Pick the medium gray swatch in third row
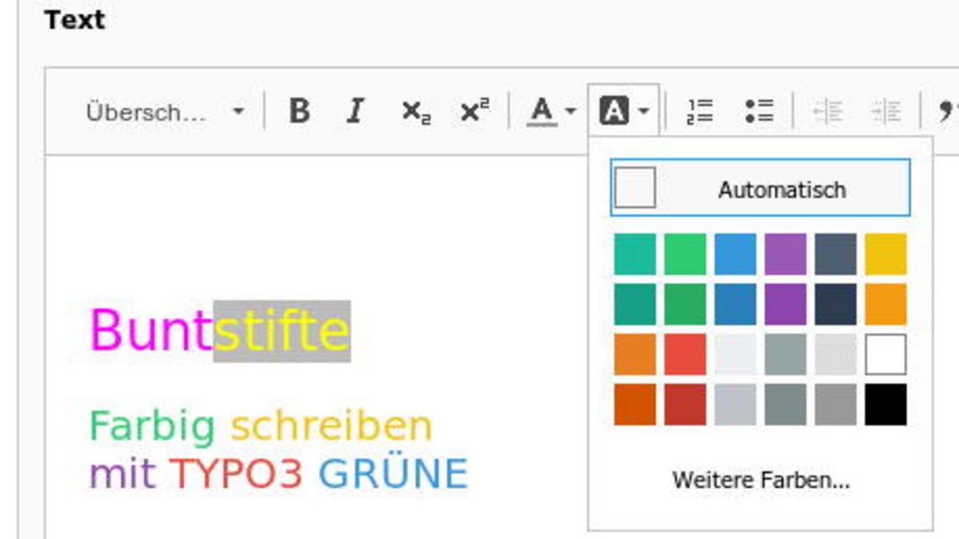The width and height of the screenshot is (959, 539). click(786, 355)
